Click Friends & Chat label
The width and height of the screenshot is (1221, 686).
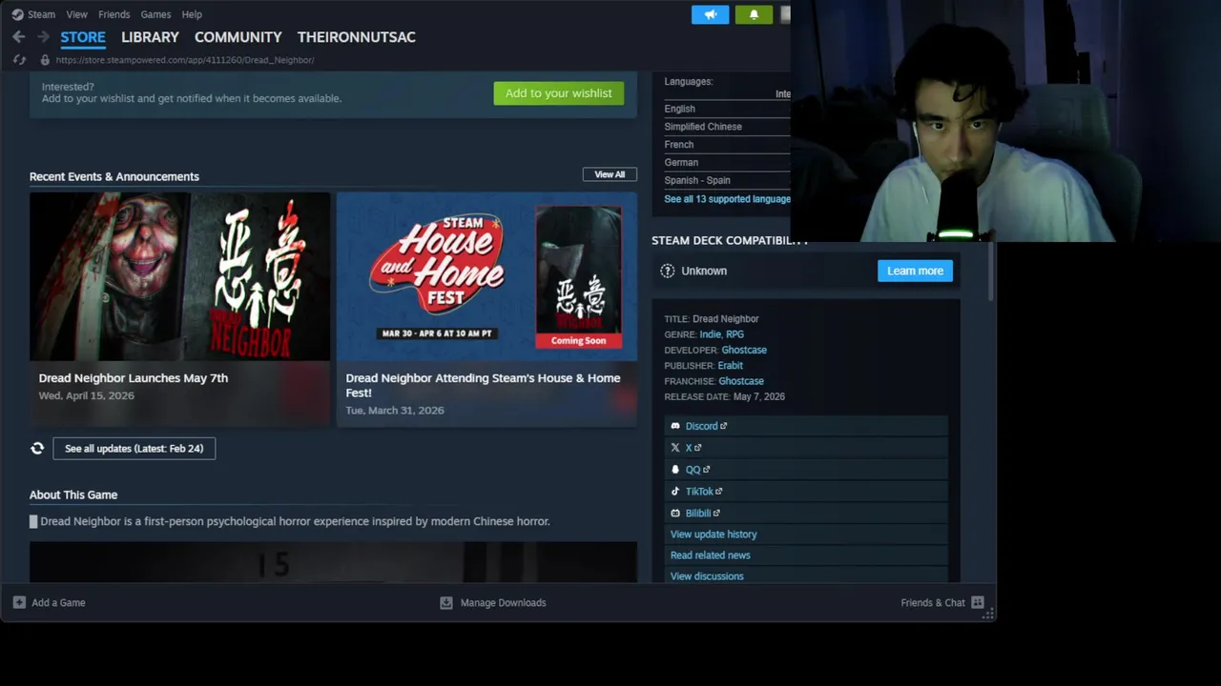(933, 602)
